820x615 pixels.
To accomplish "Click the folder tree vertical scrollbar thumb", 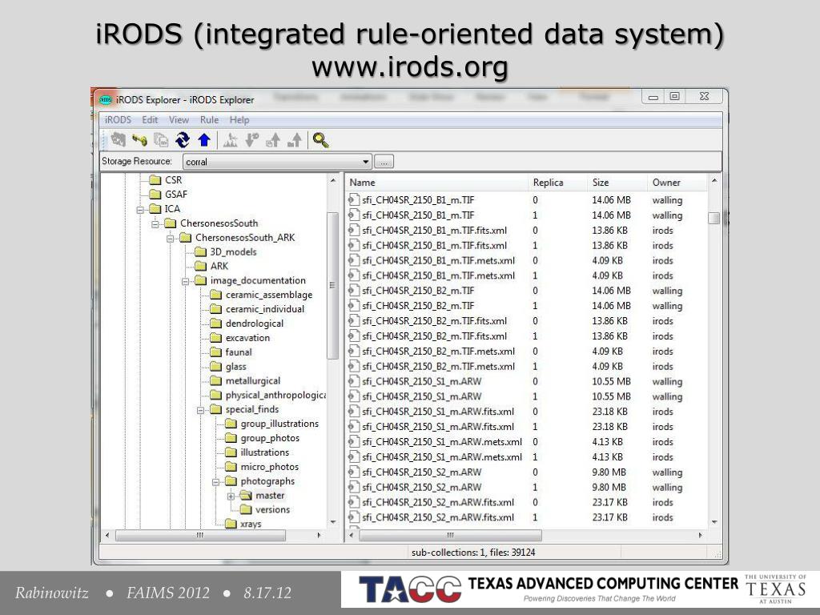I will coord(332,286).
